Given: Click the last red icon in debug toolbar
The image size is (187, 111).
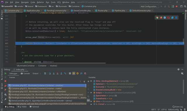Looking at the screenshot, I should point(85,73).
